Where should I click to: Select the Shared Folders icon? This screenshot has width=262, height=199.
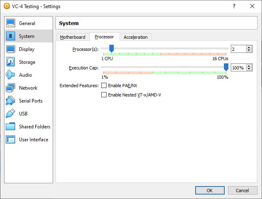pos(11,127)
